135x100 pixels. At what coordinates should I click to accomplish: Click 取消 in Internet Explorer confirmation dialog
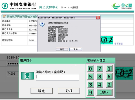coord(76,49)
